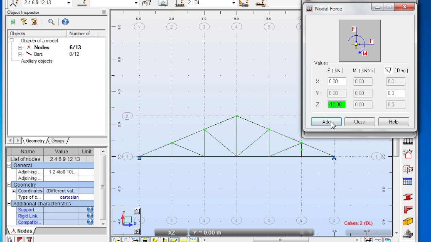Open the 2 : DL load case dropdown
Screen dimensions: 431x242
click(x=234, y=3)
